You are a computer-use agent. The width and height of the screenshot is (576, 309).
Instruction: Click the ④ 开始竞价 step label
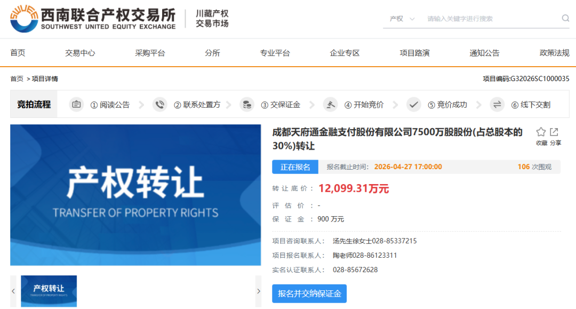364,105
